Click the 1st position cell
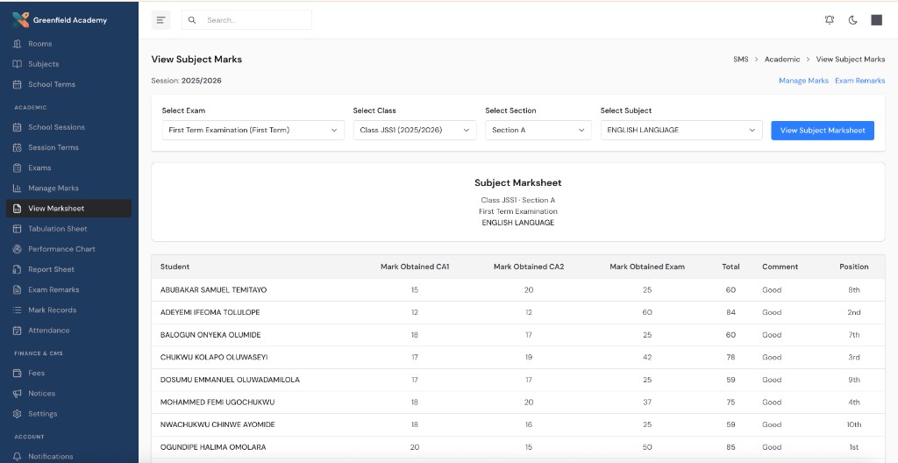 854,447
